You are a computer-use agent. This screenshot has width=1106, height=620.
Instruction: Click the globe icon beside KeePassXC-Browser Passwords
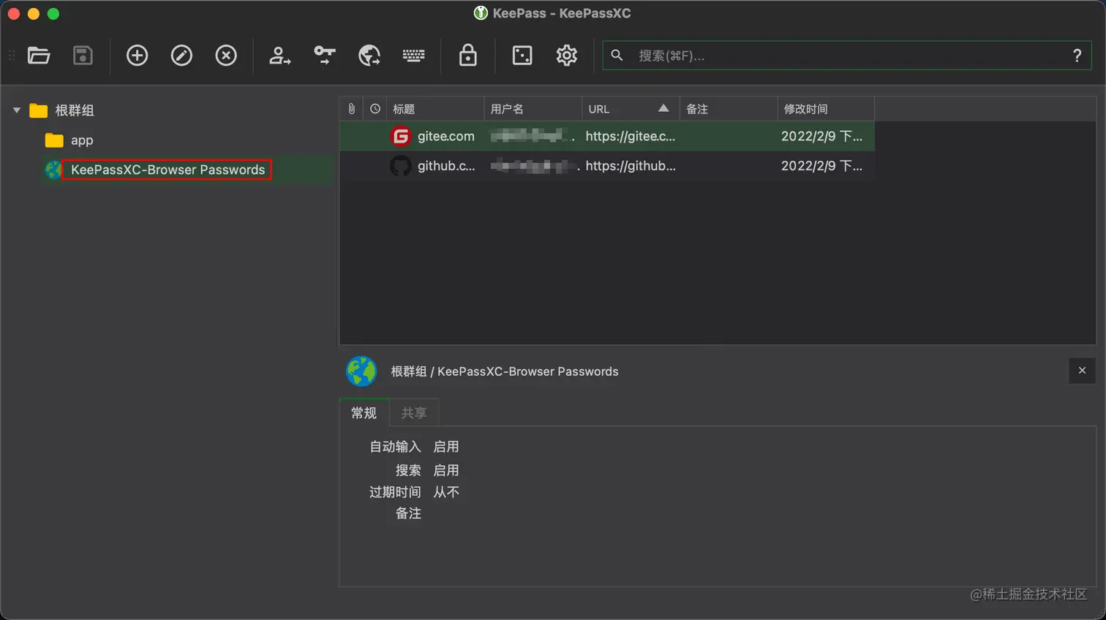(x=53, y=170)
